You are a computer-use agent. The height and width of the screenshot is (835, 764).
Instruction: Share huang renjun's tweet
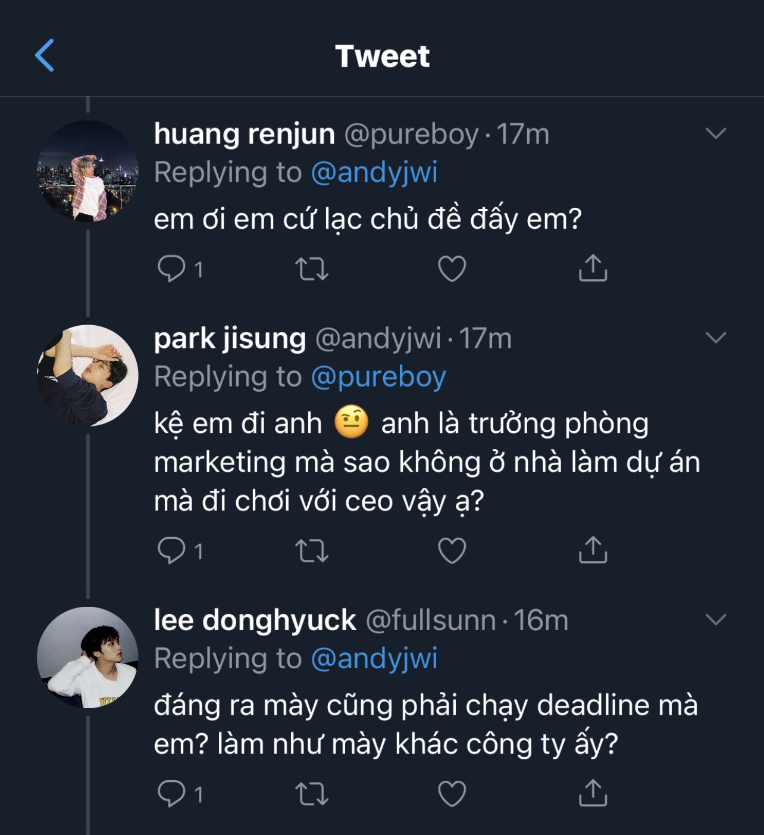pyautogui.click(x=593, y=268)
